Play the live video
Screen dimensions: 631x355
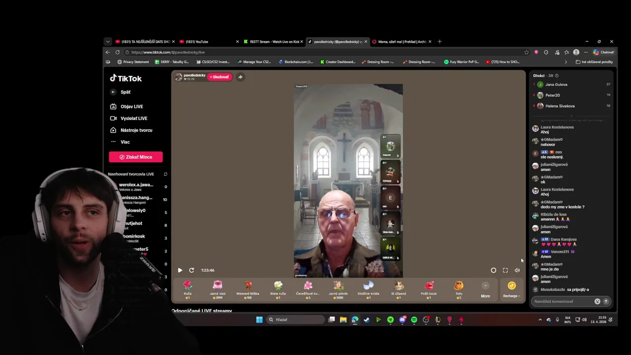coord(180,270)
